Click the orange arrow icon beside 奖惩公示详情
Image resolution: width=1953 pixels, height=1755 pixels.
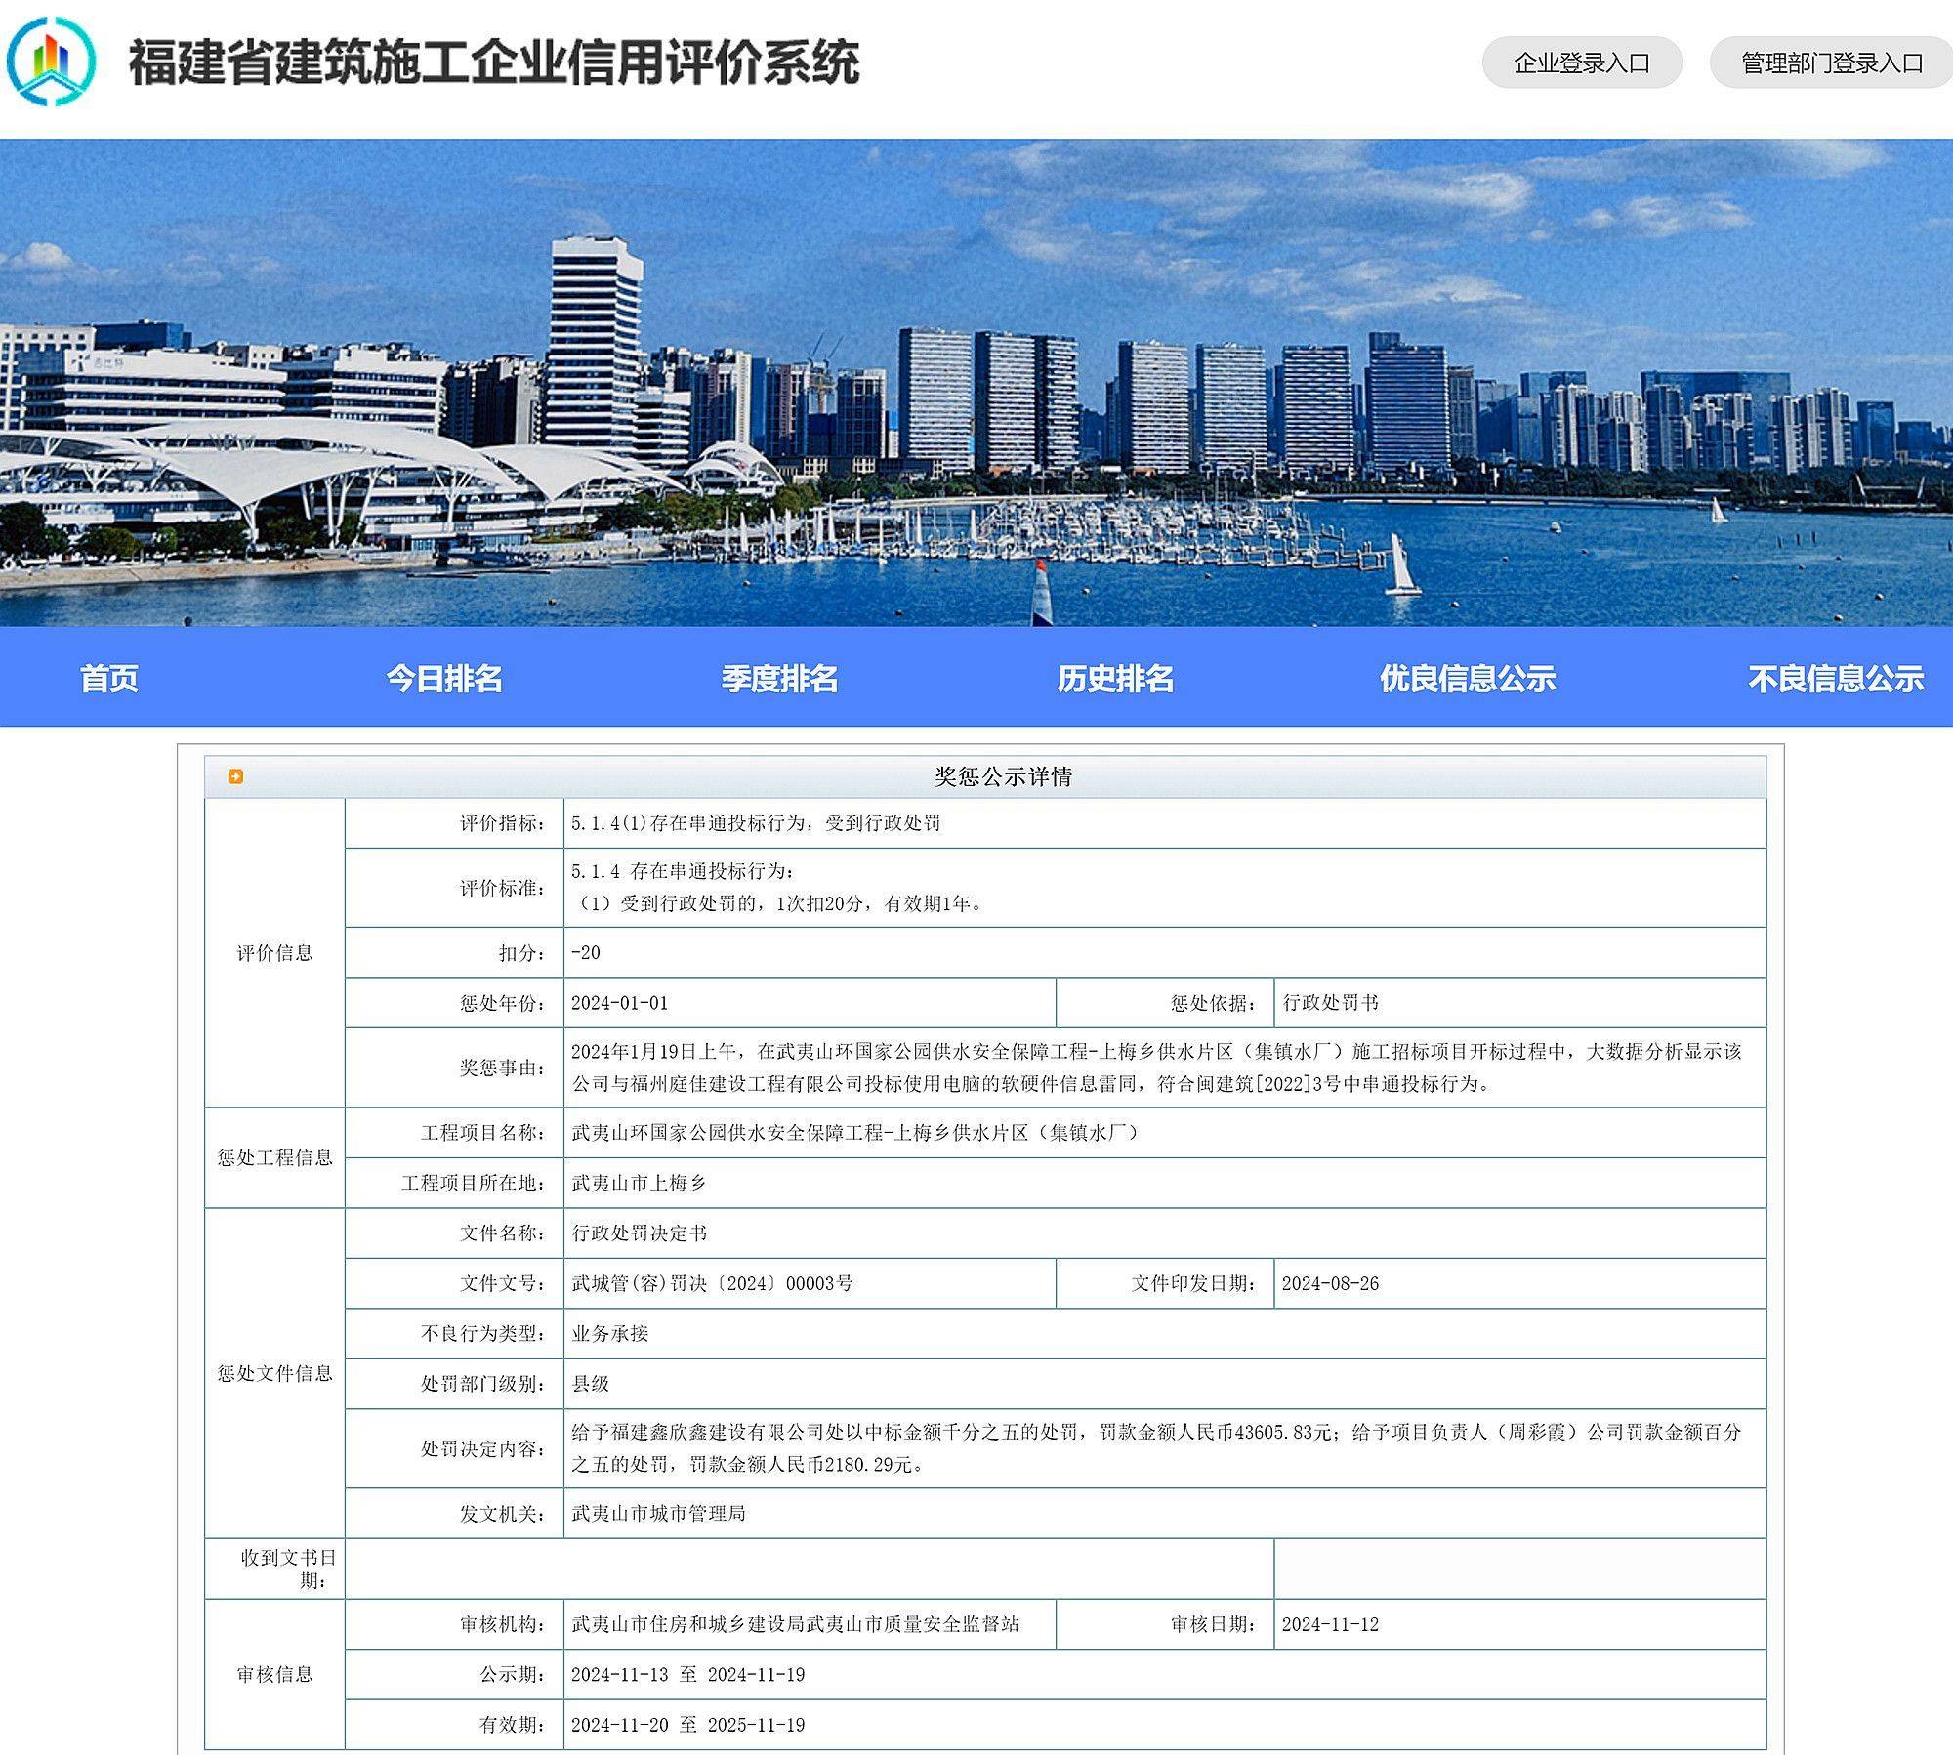(x=235, y=776)
